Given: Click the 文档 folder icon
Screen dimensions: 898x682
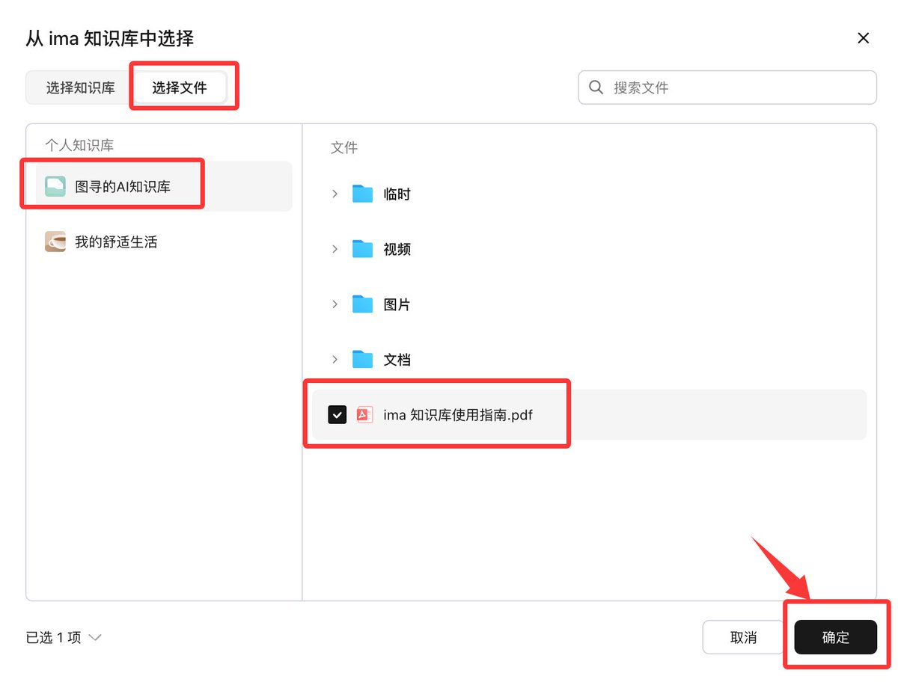Looking at the screenshot, I should coord(363,360).
